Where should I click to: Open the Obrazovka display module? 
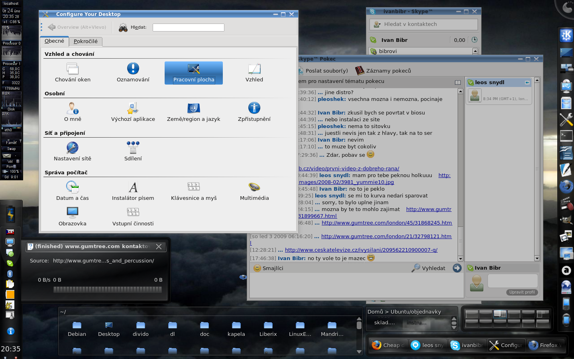point(73,217)
